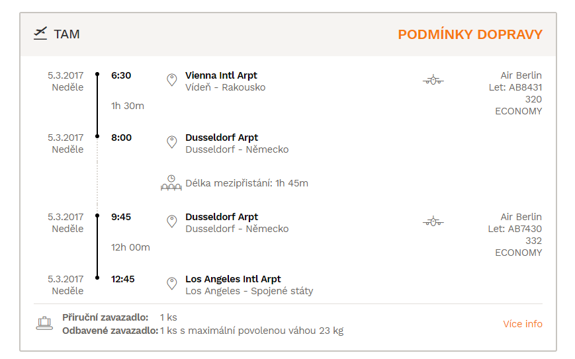This screenshot has width=575, height=359.
Task: Click the 12:45 arrival time
Action: (x=123, y=279)
